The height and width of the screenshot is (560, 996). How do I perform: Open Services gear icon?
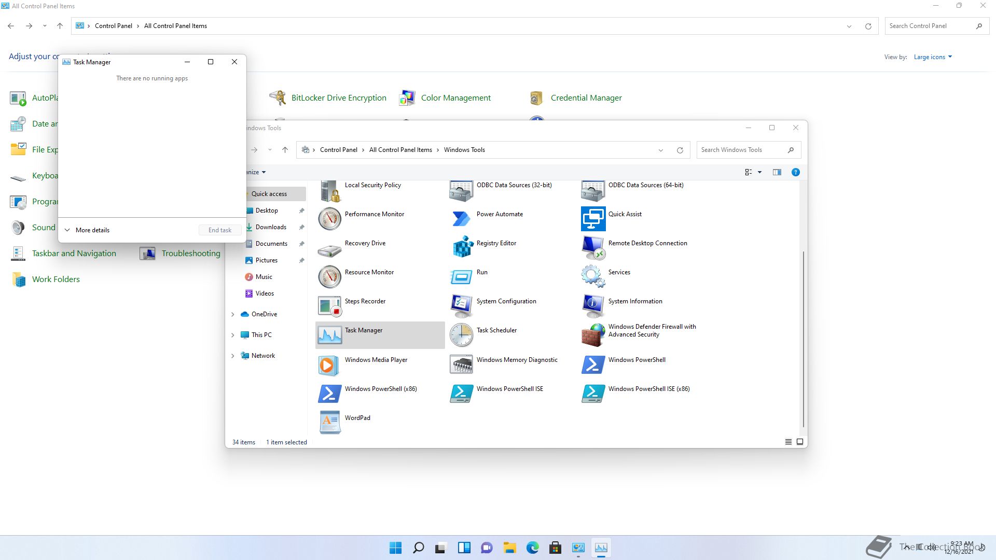593,277
